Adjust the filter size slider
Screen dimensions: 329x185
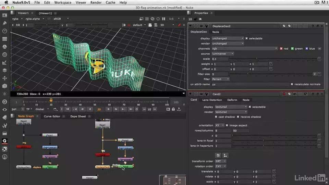tap(271, 74)
